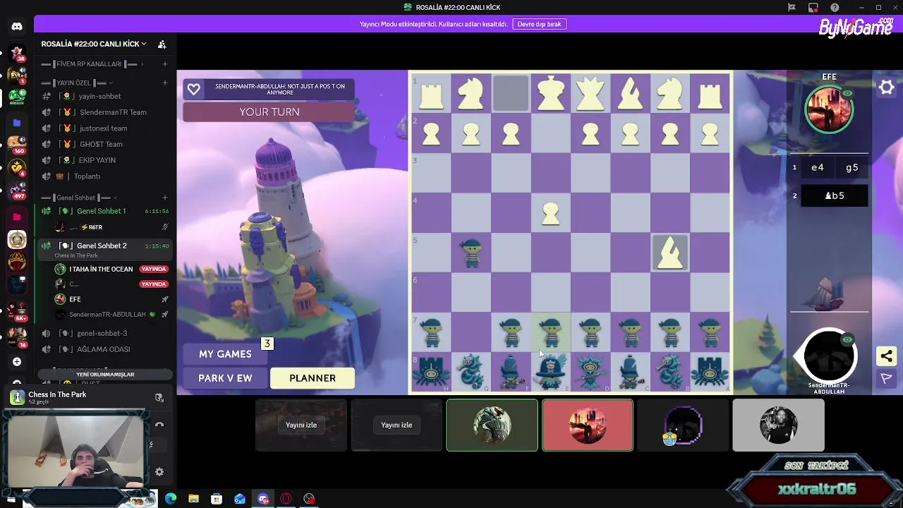Add channel to FİVEM RP KANALLARI category
The image size is (903, 508).
coord(165,64)
